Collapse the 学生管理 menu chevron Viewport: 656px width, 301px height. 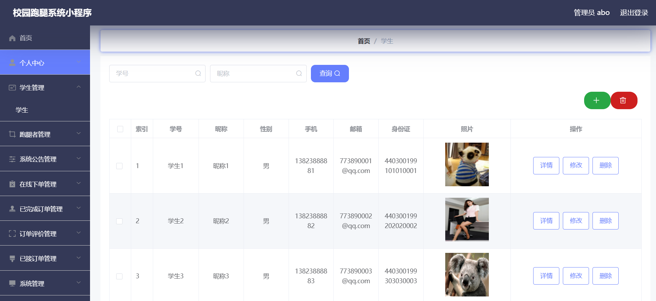79,87
